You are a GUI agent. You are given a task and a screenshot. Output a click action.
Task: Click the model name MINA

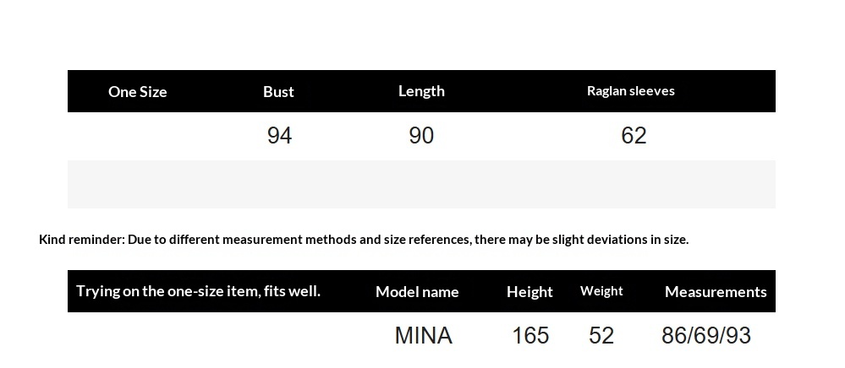423,336
